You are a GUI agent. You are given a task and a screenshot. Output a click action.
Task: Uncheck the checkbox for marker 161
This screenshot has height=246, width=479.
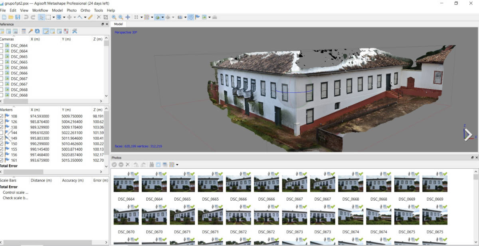[2, 160]
